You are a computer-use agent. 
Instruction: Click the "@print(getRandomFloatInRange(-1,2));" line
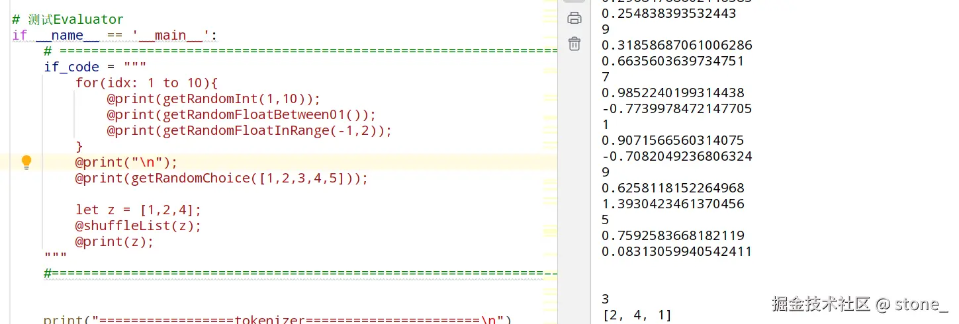tap(250, 130)
